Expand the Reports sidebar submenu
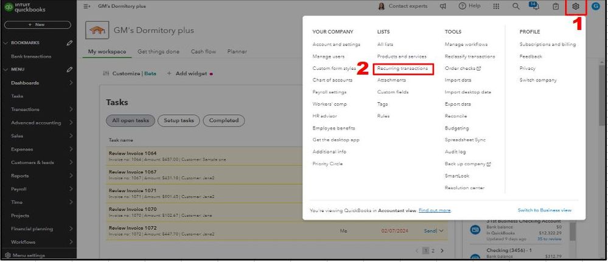Image resolution: width=608 pixels, height=262 pixels. 71,176
